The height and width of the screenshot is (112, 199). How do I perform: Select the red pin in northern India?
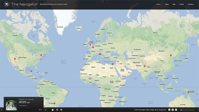tap(144, 66)
